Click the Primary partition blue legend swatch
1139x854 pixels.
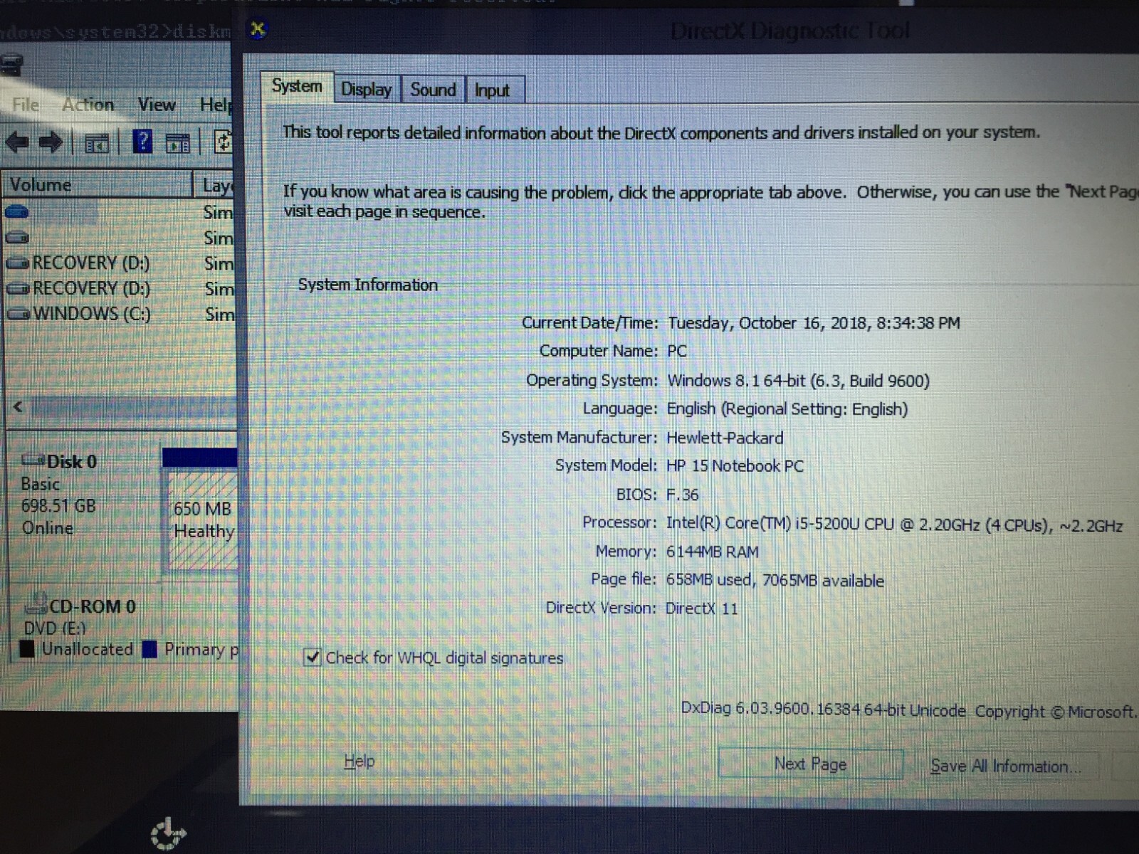150,649
